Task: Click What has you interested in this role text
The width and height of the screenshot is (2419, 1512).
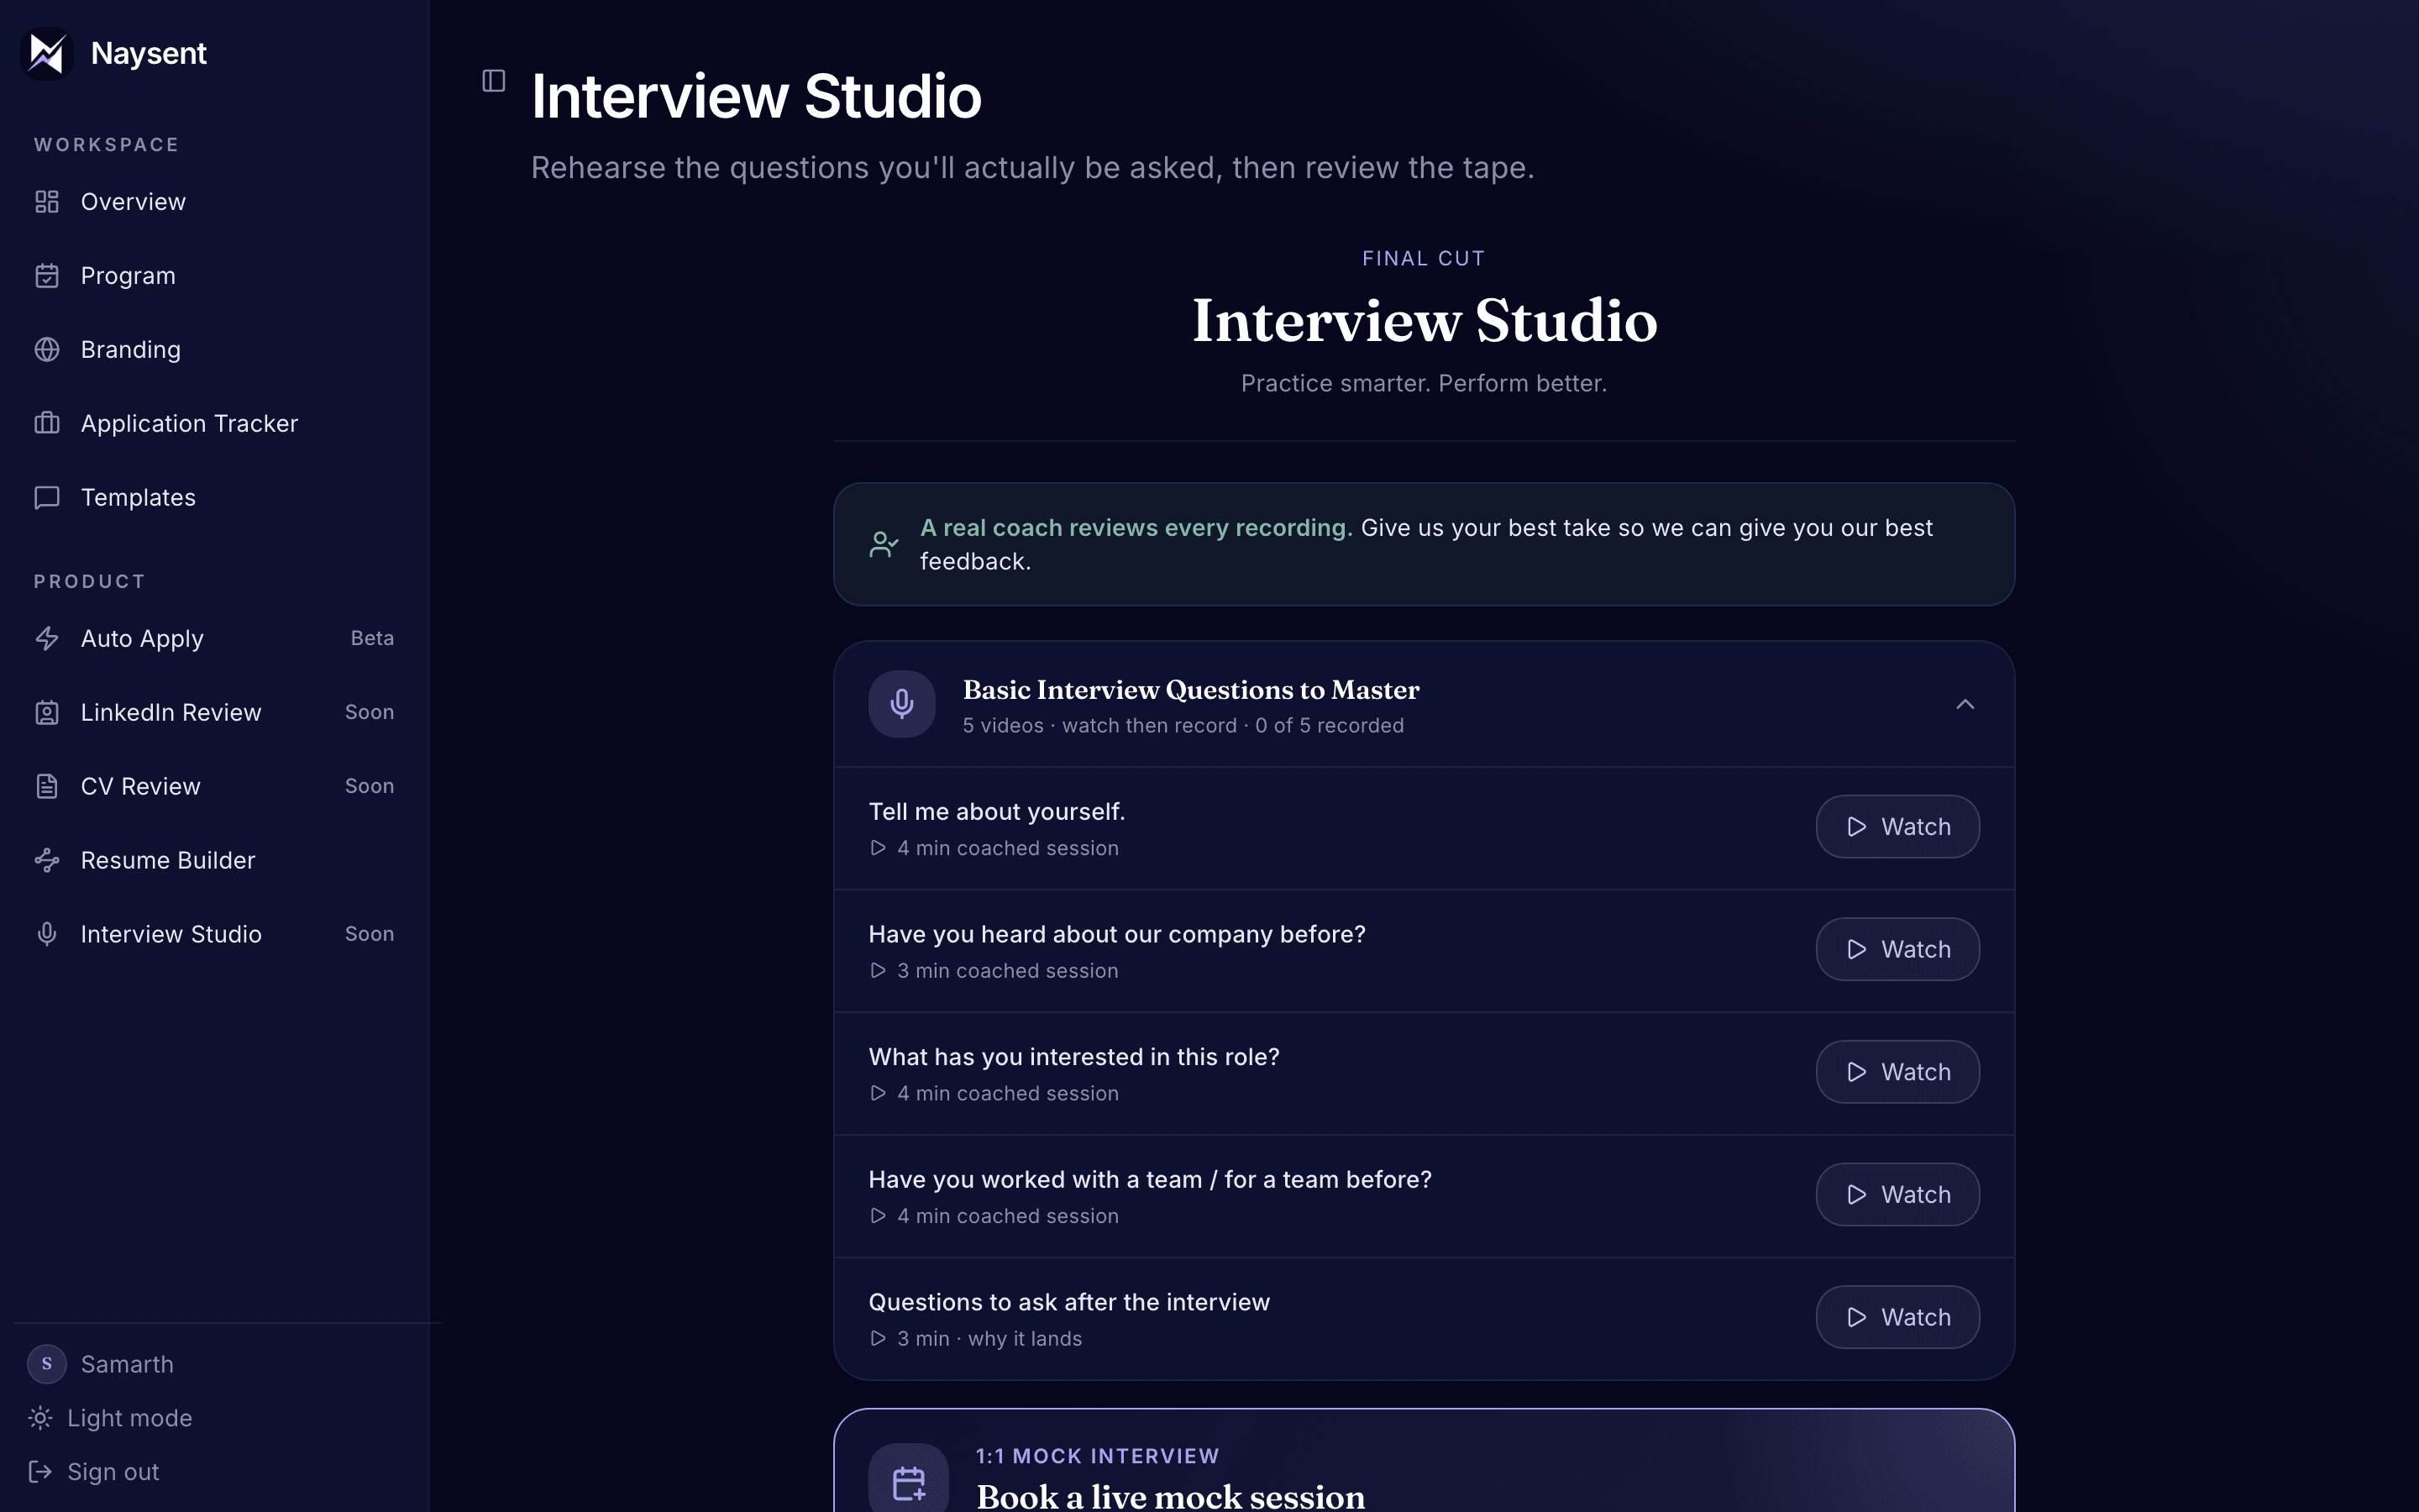Action: 1073,1057
